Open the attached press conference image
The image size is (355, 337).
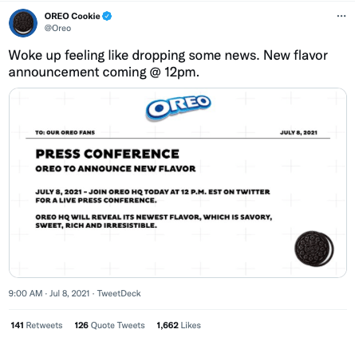(x=178, y=182)
